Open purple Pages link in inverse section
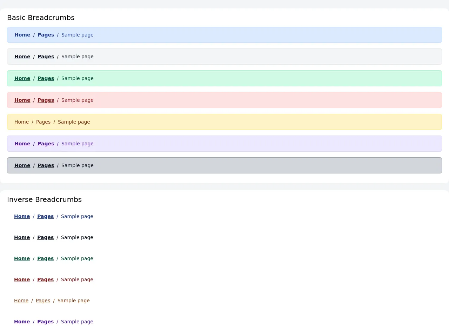 (45, 322)
